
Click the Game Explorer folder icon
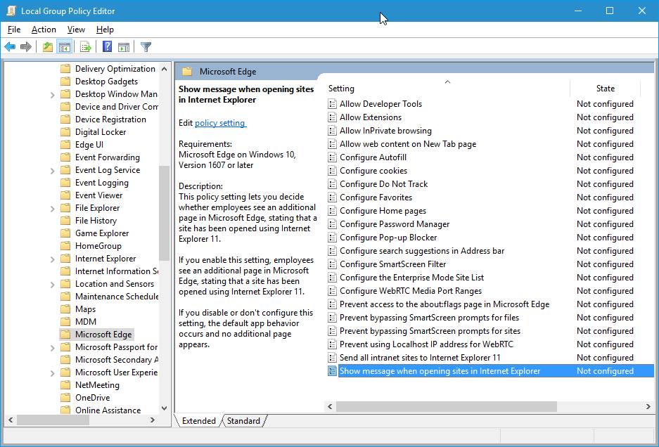[x=65, y=233]
